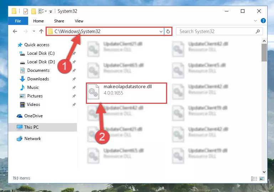
Task: Switch to the View ribbon tab
Action: [79, 21]
